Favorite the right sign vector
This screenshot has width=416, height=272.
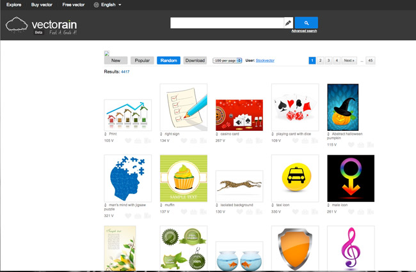pos(184,140)
